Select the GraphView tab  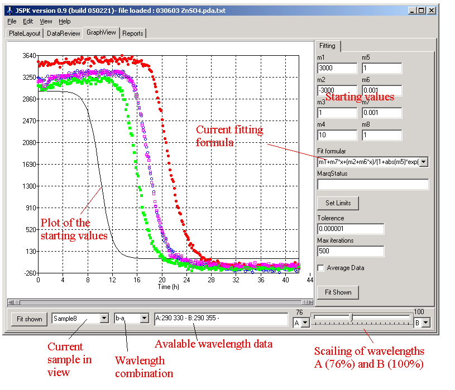pos(101,32)
